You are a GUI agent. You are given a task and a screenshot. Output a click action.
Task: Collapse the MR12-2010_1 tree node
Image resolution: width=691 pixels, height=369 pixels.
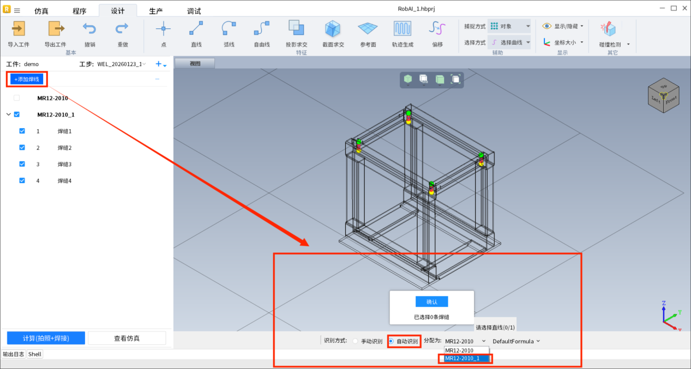coord(8,114)
